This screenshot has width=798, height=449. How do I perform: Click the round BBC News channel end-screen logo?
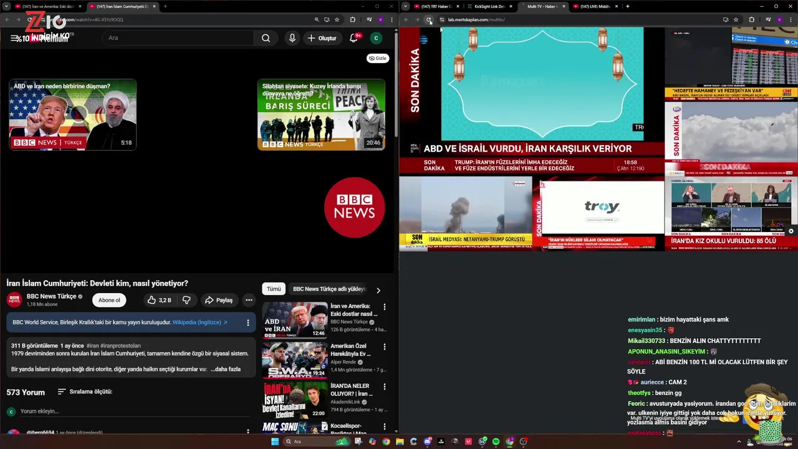(354, 207)
